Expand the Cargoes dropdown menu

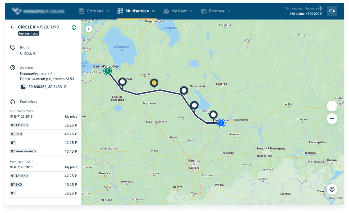tap(94, 11)
